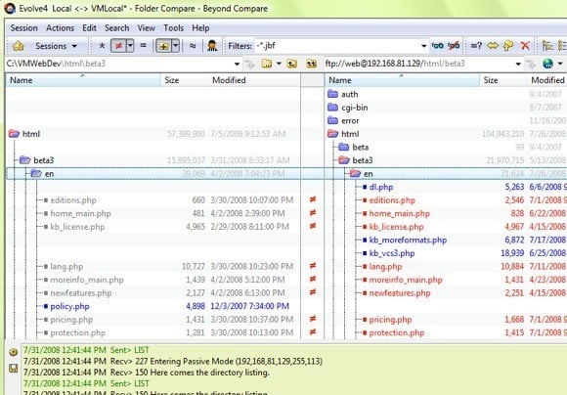The image size is (567, 395).
Task: Click not-equal marker on the editions.php row
Action: click(x=313, y=199)
